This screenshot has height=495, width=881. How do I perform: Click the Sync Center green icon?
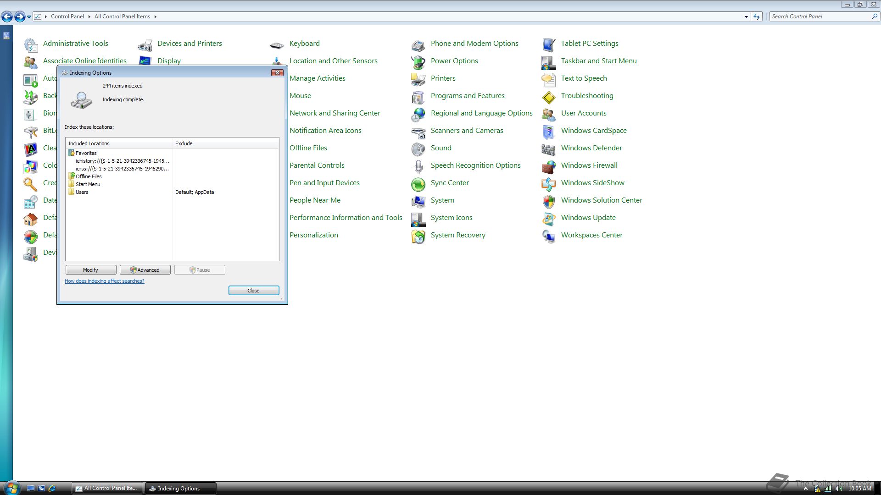click(418, 184)
